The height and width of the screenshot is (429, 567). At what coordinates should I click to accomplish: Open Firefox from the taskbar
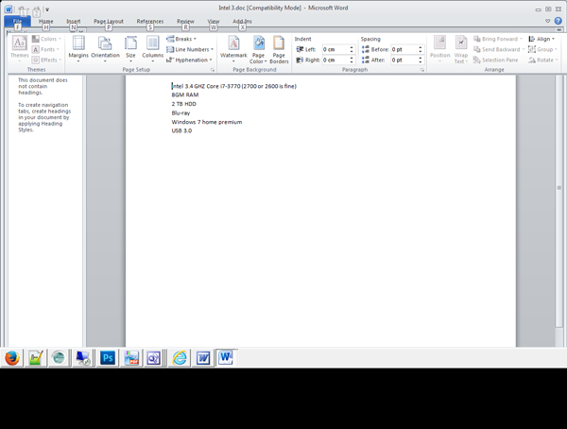[12, 358]
